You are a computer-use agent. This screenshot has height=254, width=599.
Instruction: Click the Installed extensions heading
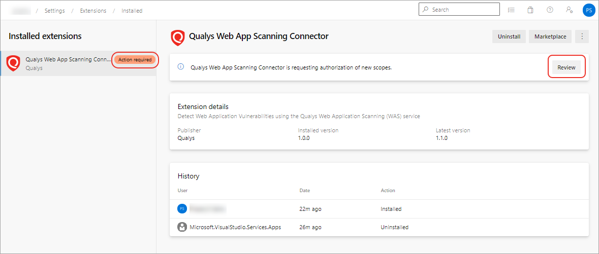pos(45,36)
